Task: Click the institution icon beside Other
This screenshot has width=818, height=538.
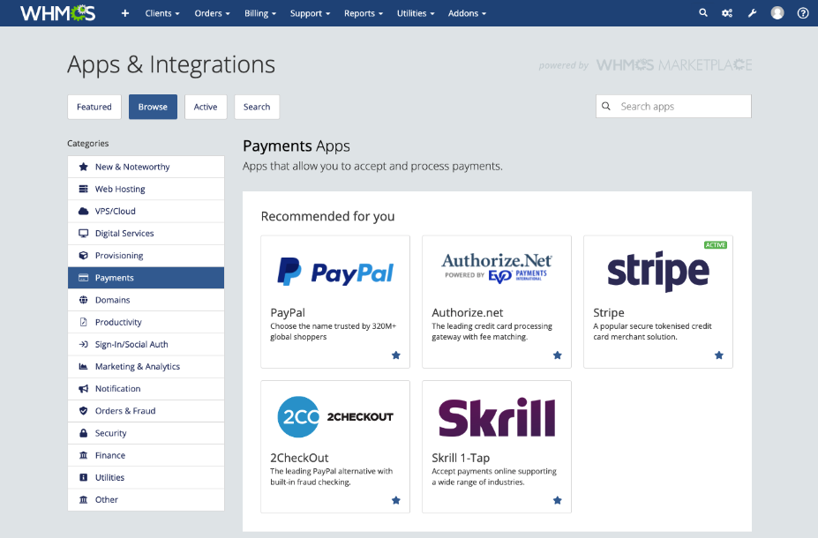Action: 83,499
